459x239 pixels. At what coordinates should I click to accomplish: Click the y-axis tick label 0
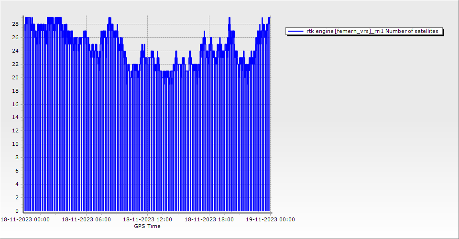click(x=17, y=211)
